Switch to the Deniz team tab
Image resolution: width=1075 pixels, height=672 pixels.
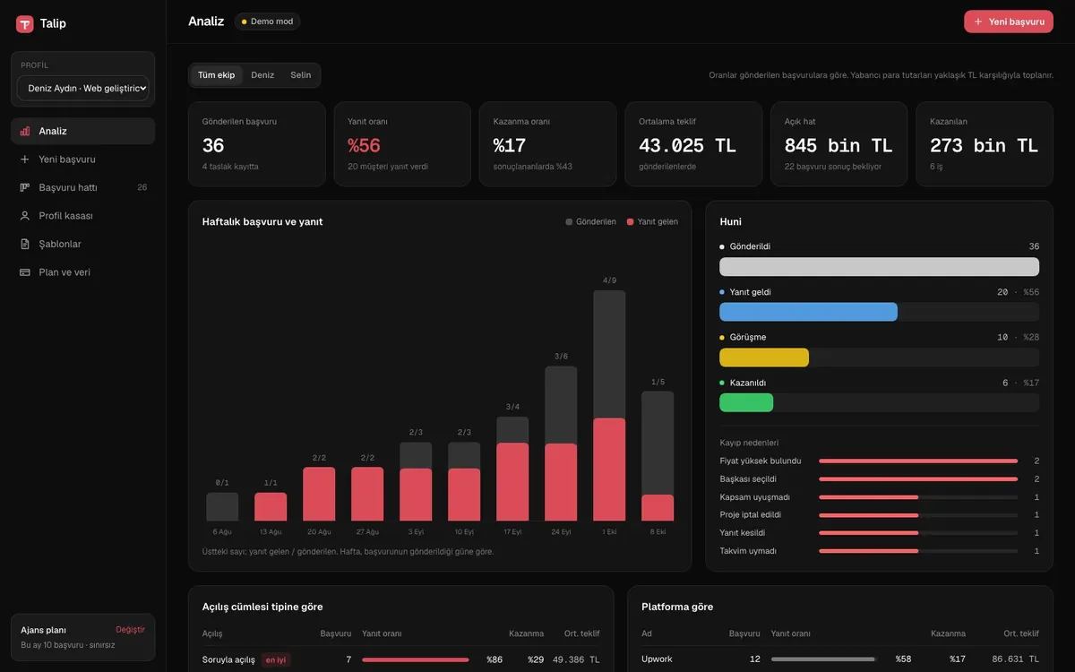(262, 75)
